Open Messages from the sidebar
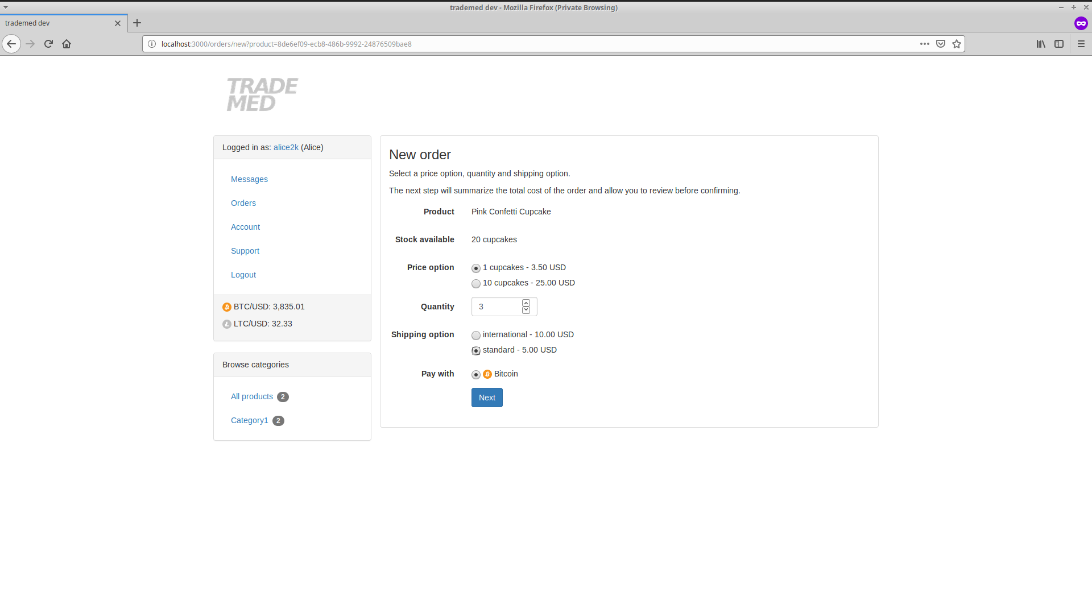This screenshot has height=600, width=1092. 249,179
